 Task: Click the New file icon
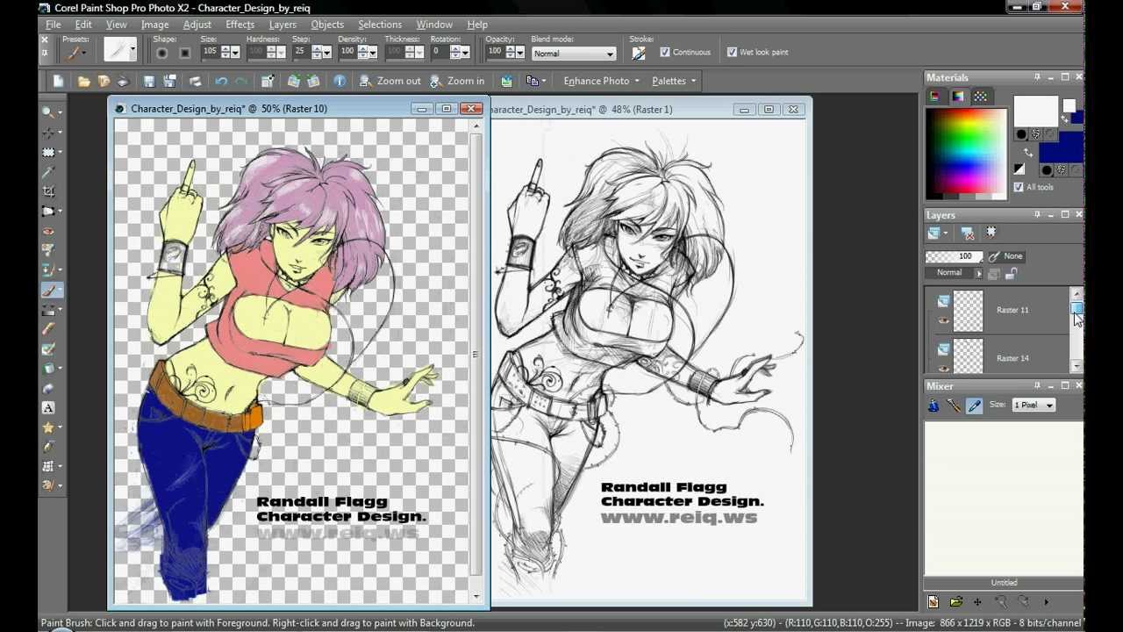click(x=58, y=81)
